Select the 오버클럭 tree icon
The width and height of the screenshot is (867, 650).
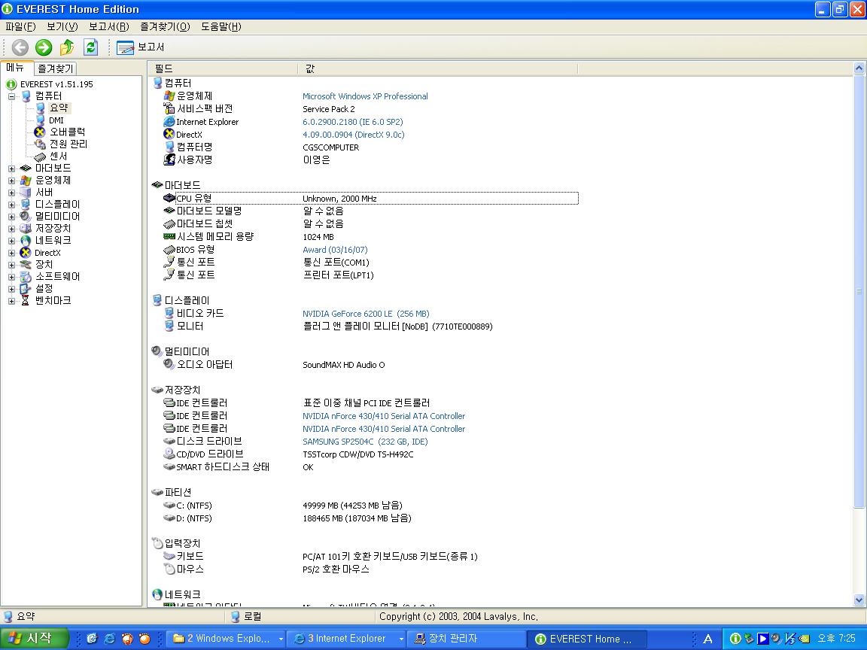(39, 132)
